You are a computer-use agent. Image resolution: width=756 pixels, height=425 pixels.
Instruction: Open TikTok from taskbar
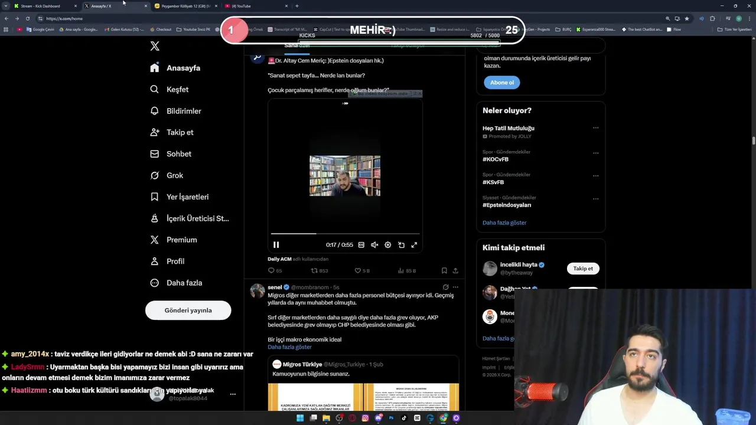(x=404, y=418)
